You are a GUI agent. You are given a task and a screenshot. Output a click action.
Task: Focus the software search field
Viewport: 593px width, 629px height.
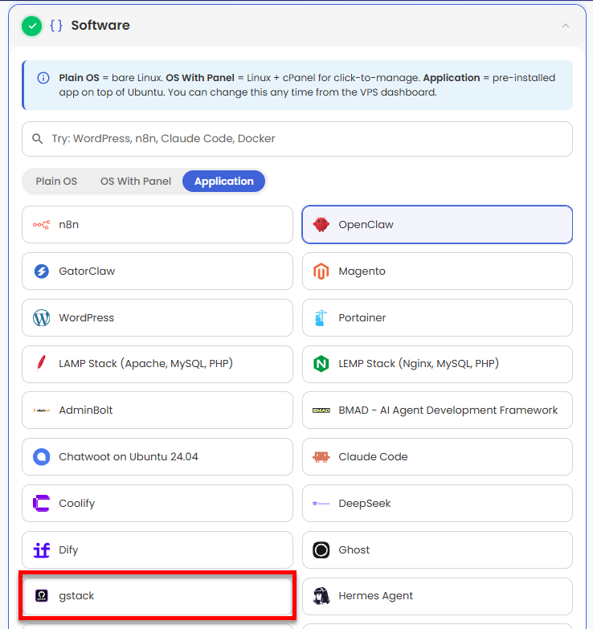click(296, 139)
